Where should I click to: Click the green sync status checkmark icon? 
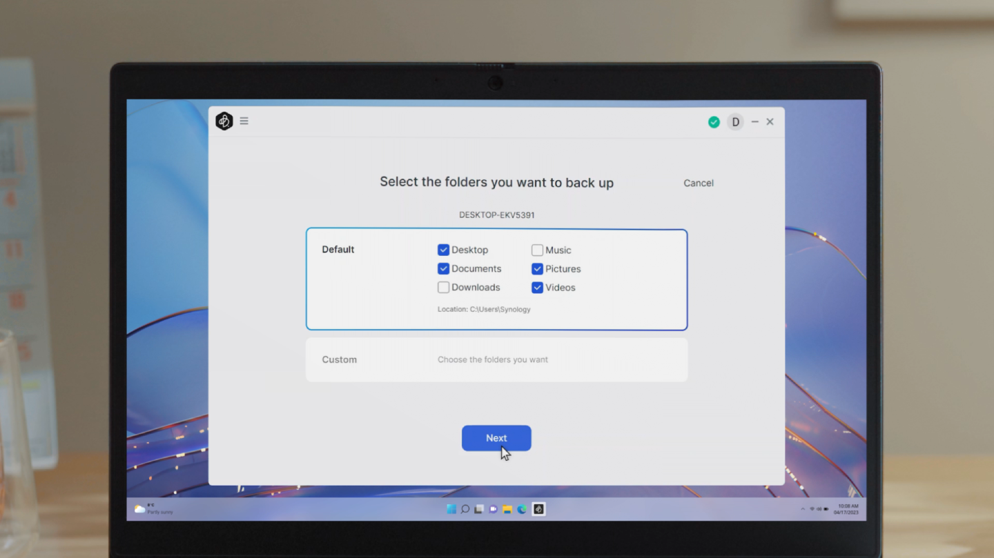coord(714,122)
